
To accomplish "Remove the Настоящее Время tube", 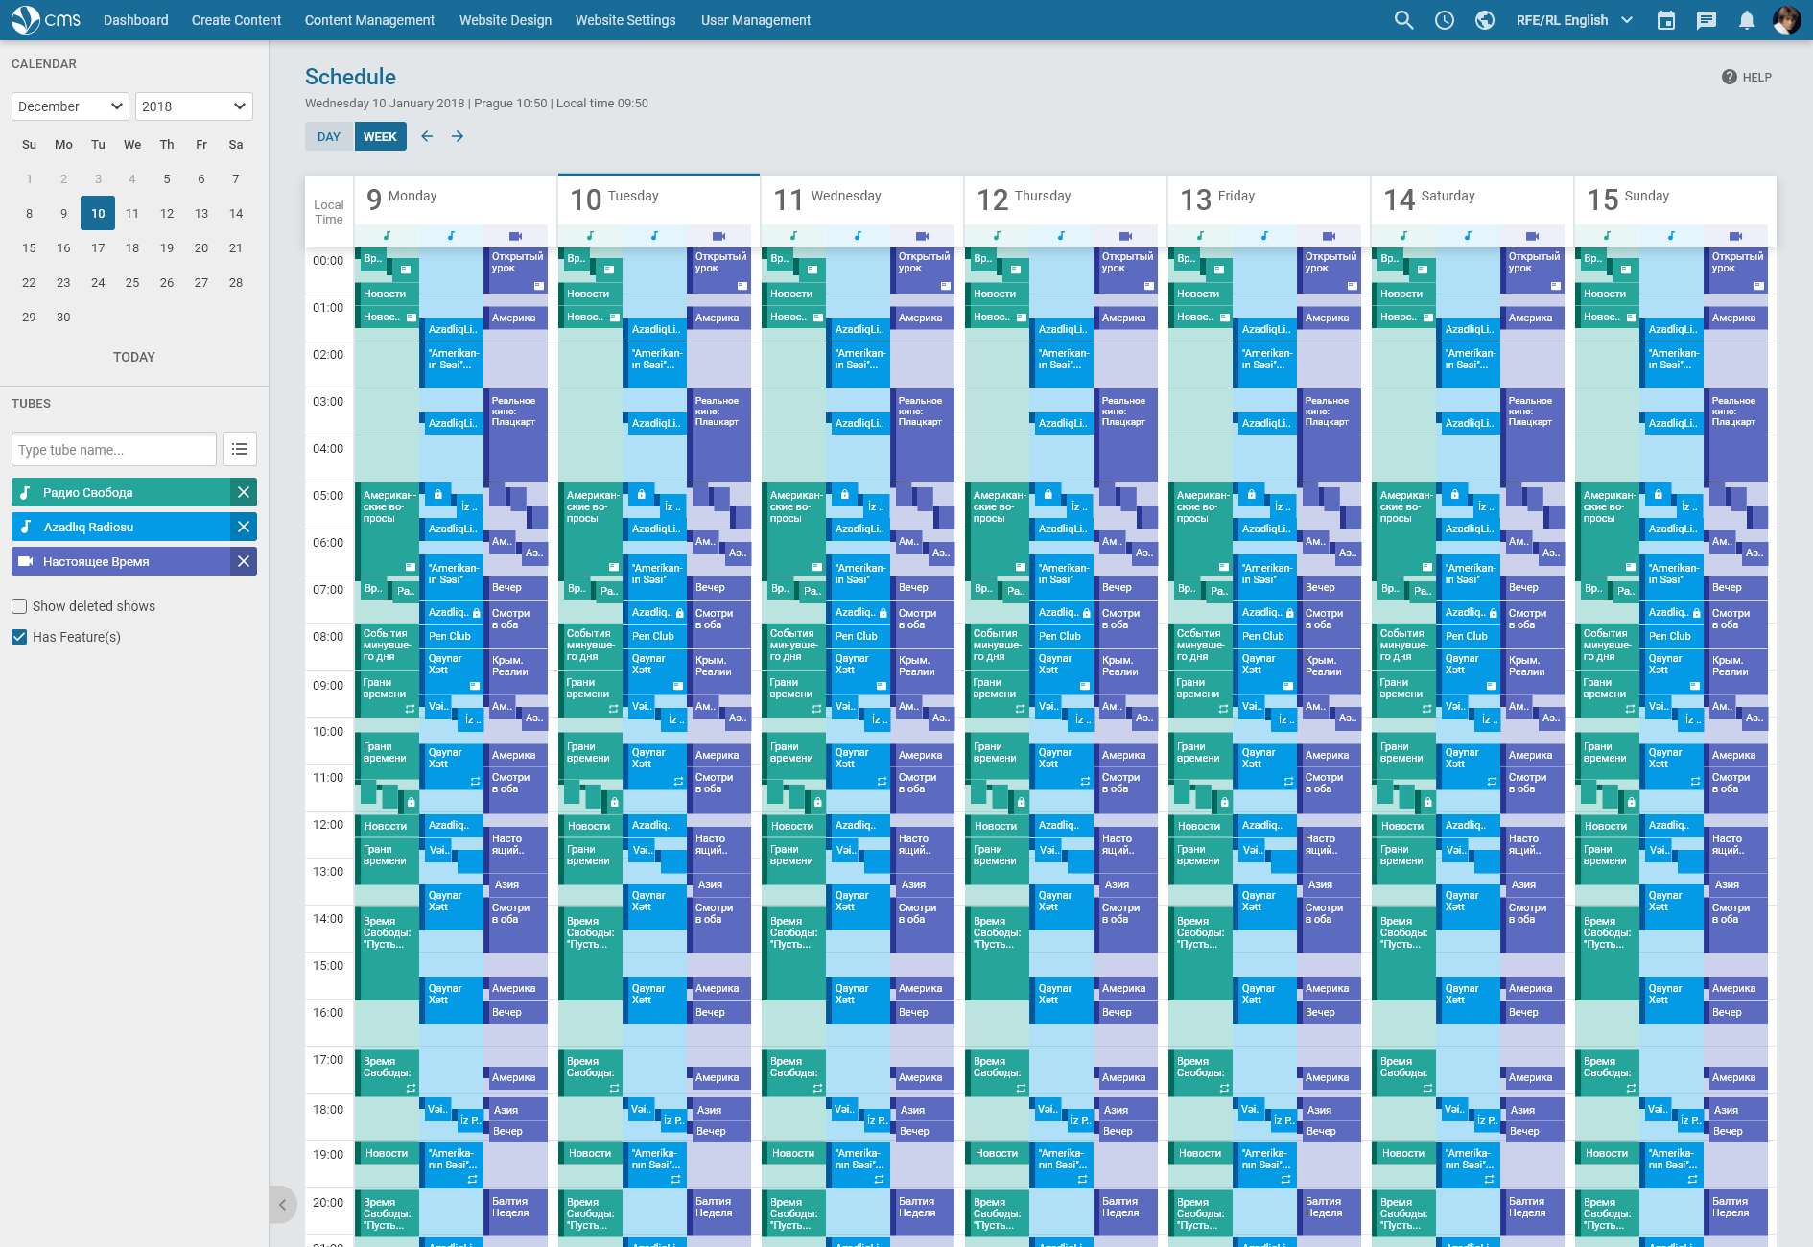I will [x=244, y=561].
